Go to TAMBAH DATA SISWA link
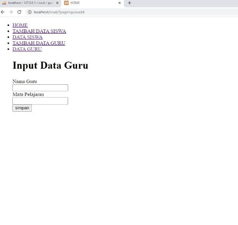Image resolution: width=238 pixels, height=225 pixels. pos(39,31)
